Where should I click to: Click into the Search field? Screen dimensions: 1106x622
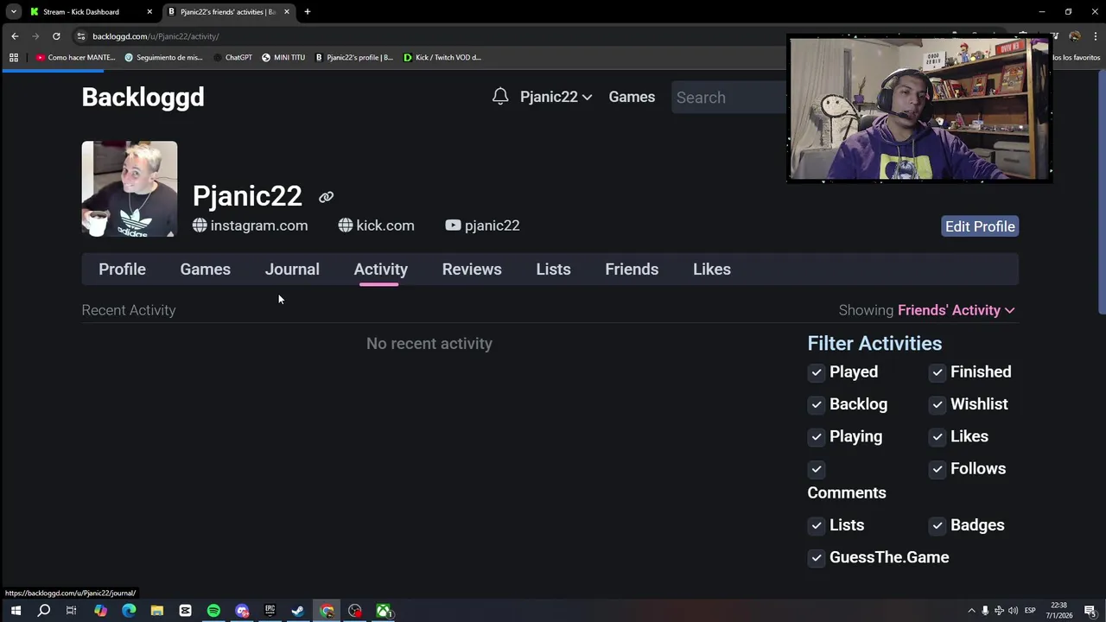tap(729, 97)
